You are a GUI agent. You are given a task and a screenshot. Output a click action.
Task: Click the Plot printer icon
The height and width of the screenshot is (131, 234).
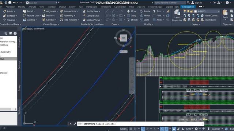tap(10, 3)
